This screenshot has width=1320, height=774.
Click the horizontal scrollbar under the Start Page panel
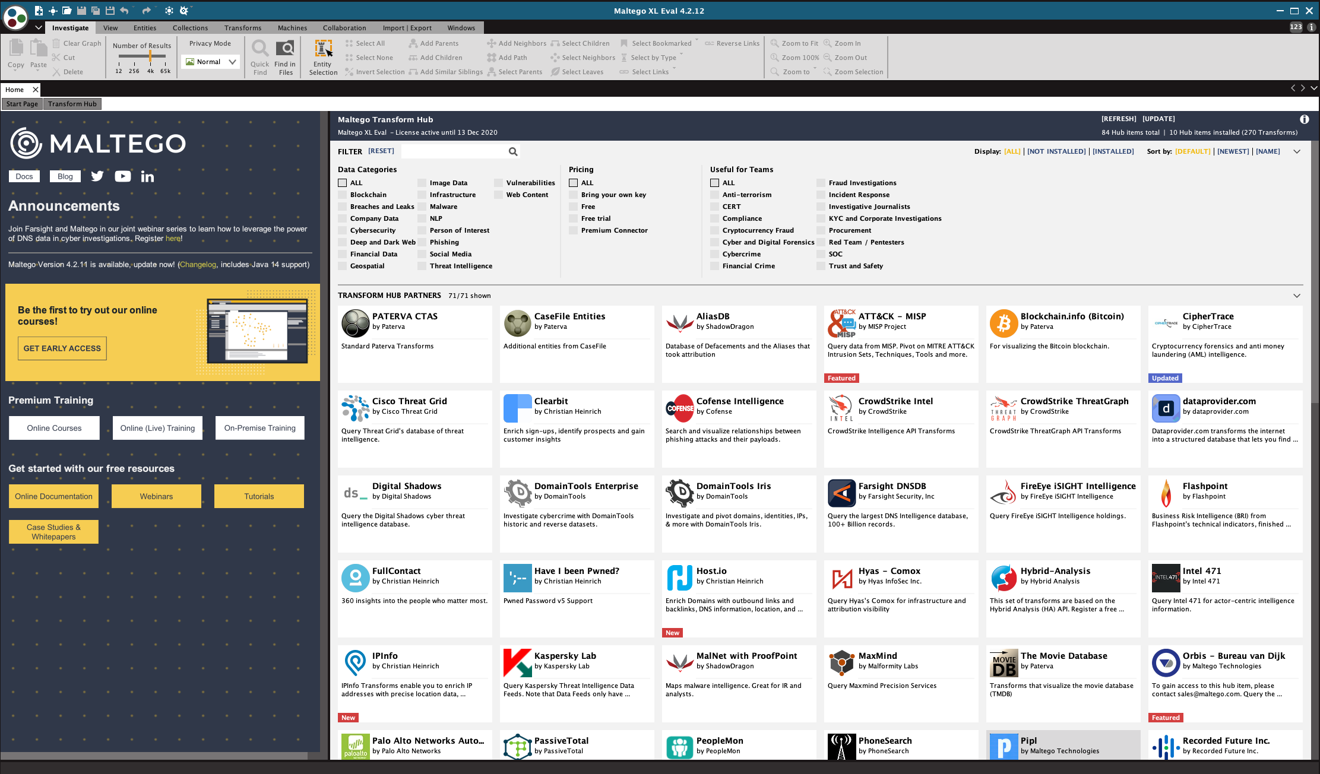coord(154,756)
